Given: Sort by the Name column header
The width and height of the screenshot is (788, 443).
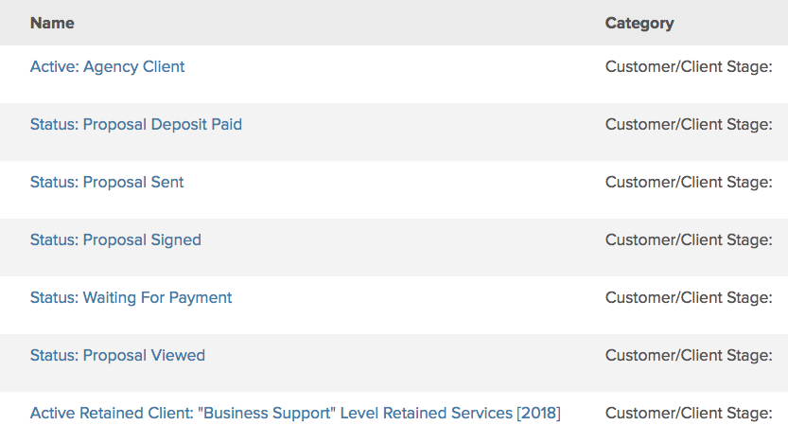Looking at the screenshot, I should click(52, 23).
